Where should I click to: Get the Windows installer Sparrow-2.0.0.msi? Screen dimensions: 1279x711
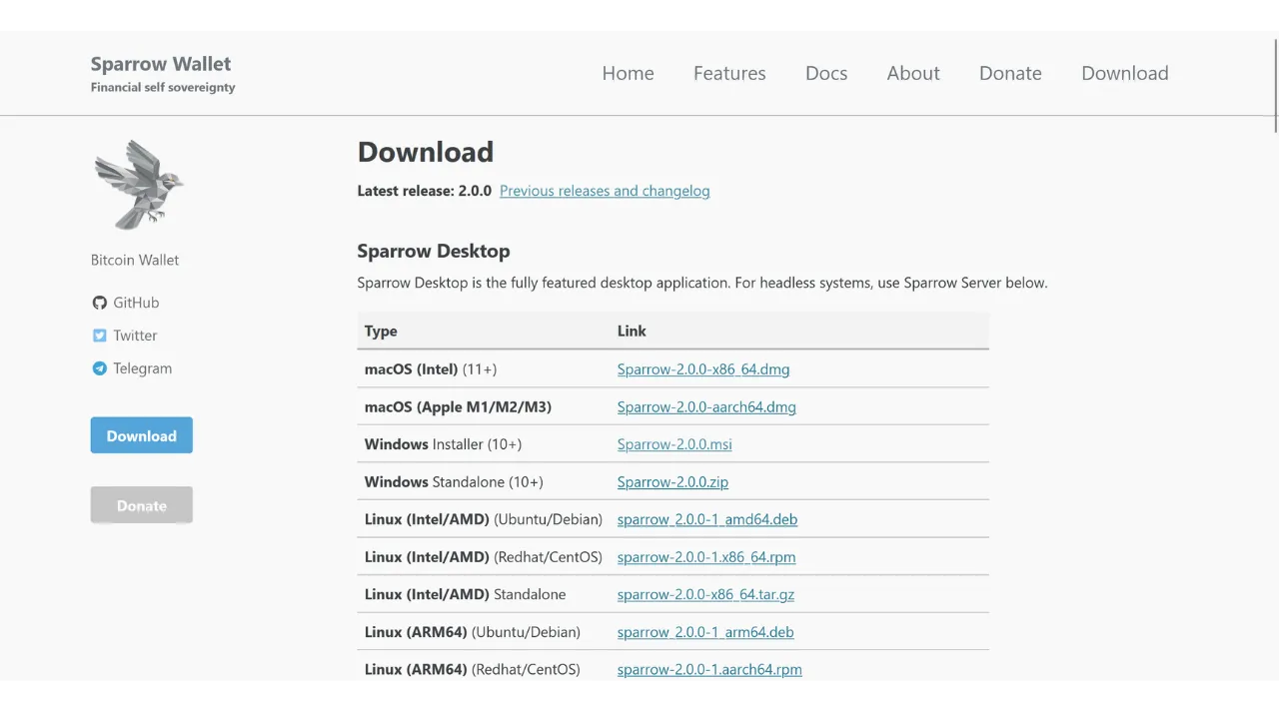click(674, 444)
